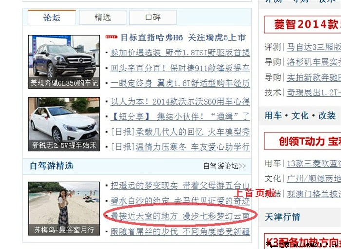The image size is (341, 249).
Task: Open circled link 最接近天堂的地方 漫步七彩梦幻云南
Action: coord(180,216)
